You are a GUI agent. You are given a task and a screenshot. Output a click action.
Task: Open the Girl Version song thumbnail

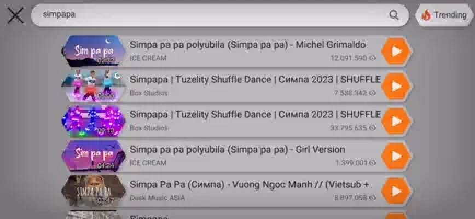coord(94,156)
